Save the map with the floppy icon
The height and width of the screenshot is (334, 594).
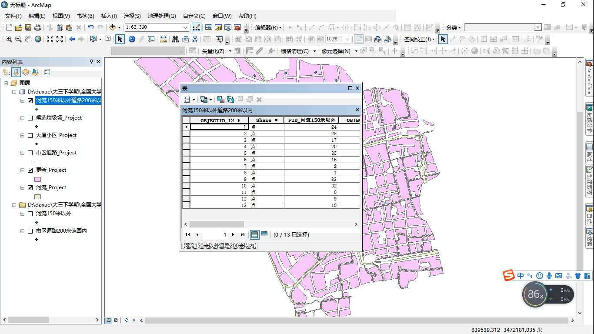(x=28, y=27)
